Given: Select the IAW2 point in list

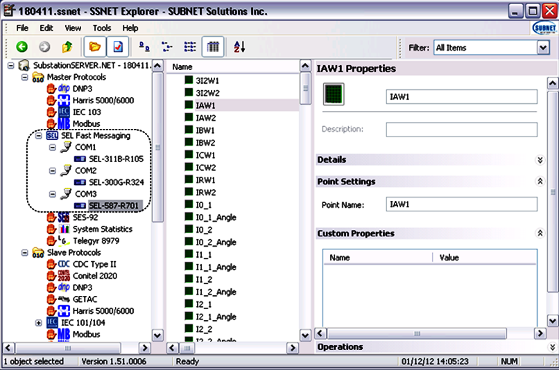Looking at the screenshot, I should [206, 118].
